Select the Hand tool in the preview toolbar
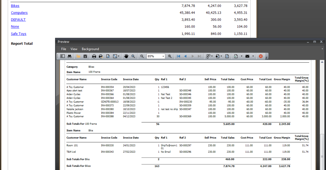Image resolution: width=326 pixels, height=170 pixels. click(x=126, y=56)
